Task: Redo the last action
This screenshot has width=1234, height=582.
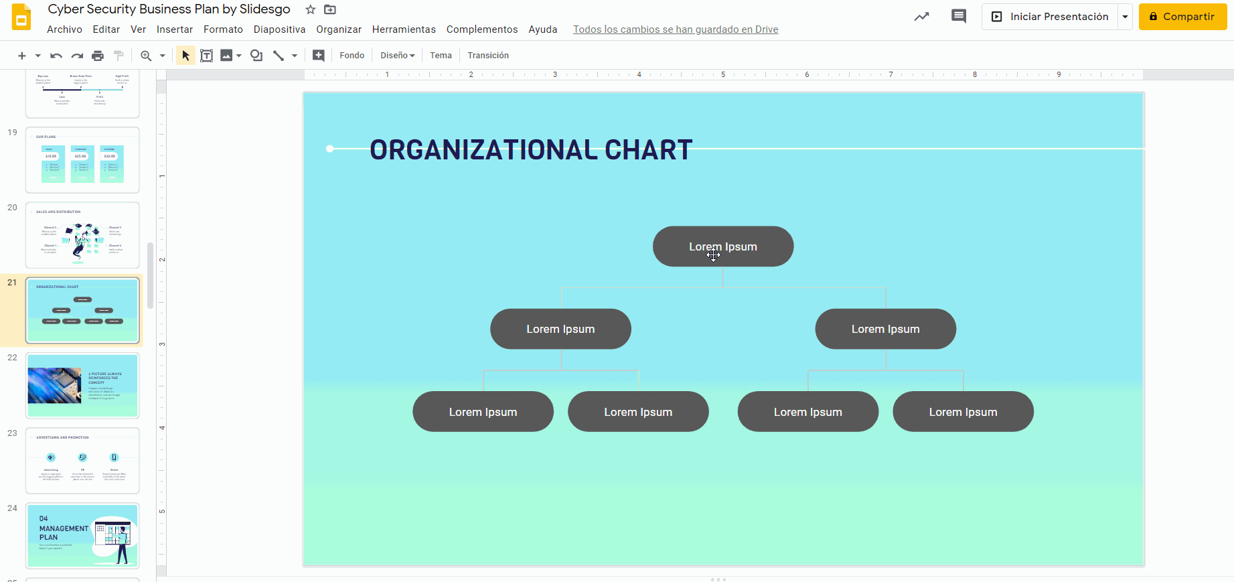Action: (x=77, y=56)
